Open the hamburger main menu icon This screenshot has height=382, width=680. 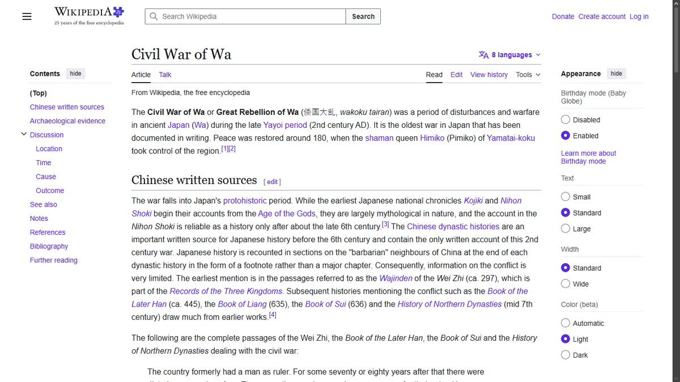(x=27, y=16)
